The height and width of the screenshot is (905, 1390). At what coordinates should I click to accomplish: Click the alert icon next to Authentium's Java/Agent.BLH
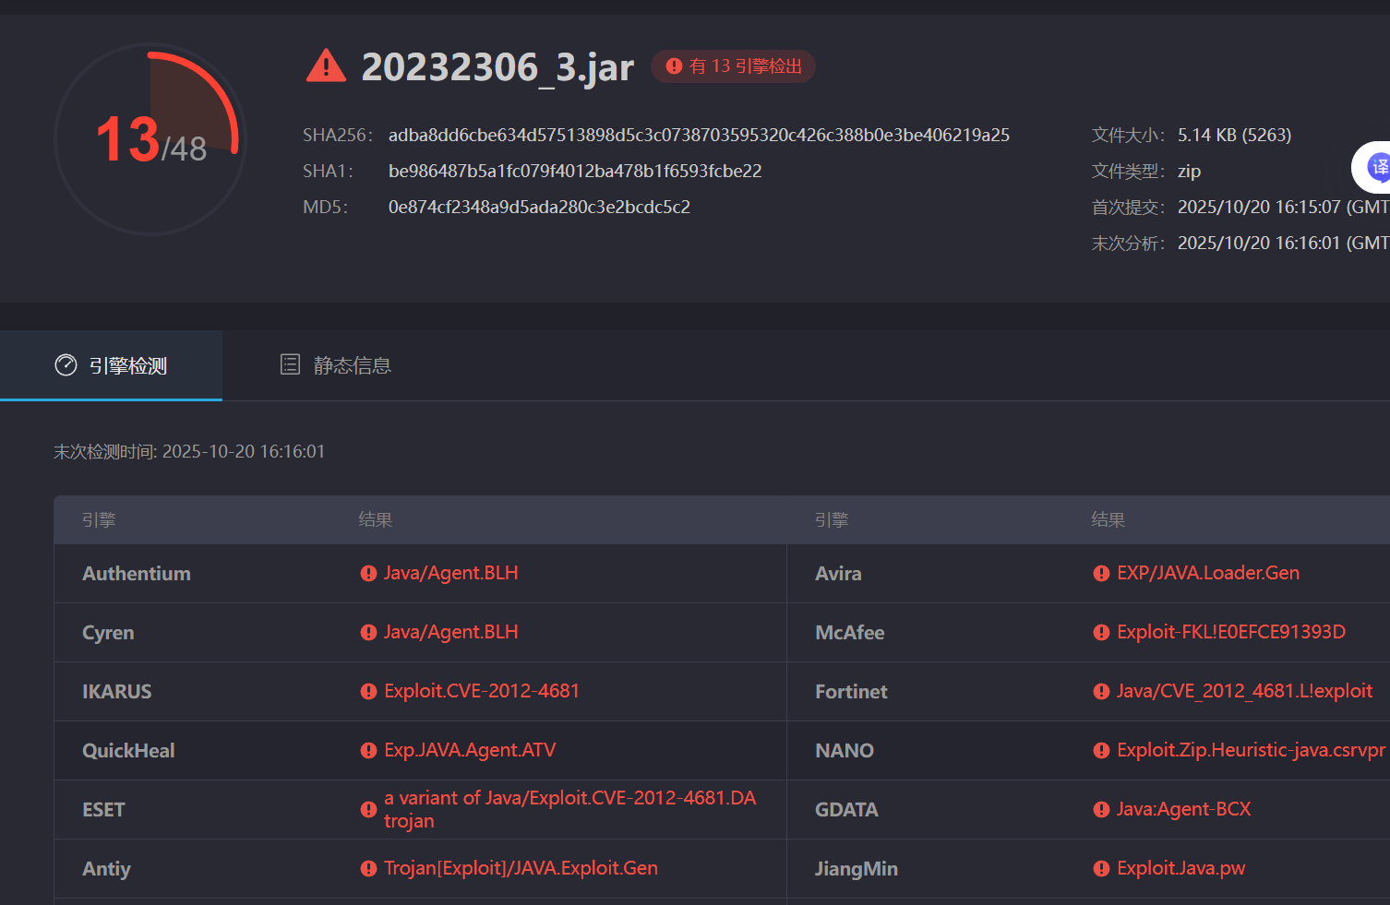coord(368,574)
